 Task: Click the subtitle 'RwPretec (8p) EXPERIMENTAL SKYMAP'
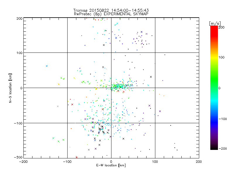(111, 14)
